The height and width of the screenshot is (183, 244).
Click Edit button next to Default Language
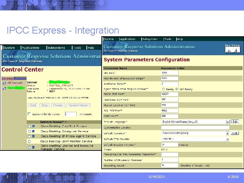(x=235, y=122)
